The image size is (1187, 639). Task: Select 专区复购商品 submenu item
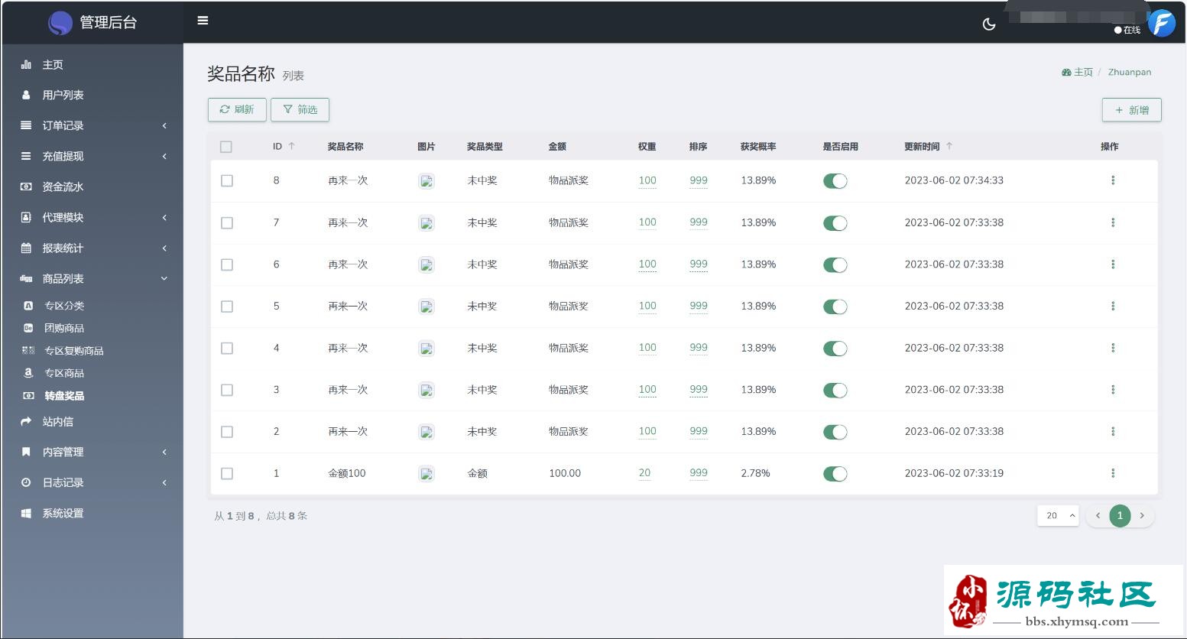pos(92,351)
